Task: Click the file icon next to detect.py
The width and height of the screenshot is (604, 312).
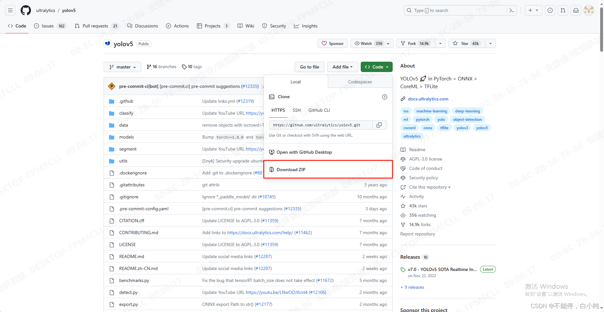Action: 112,293
